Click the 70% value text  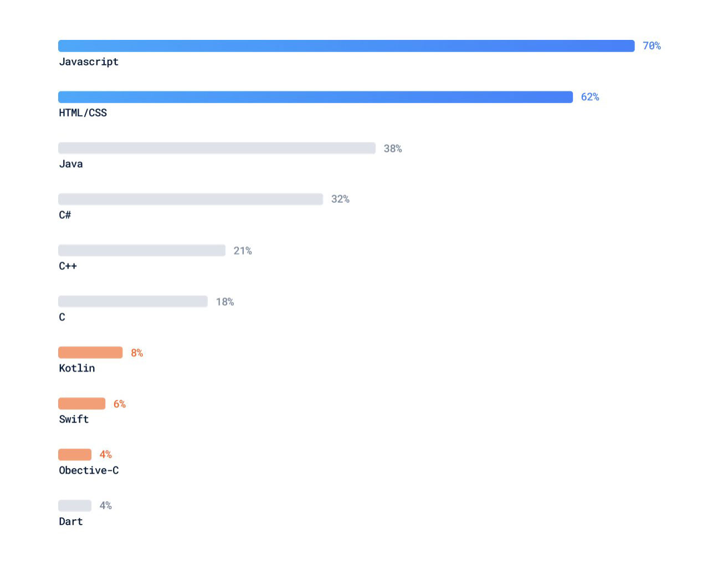[652, 46]
